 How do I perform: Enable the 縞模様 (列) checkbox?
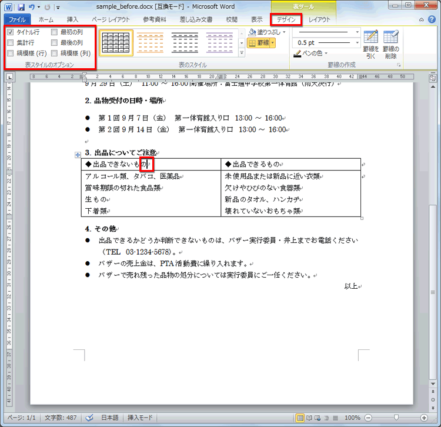pyautogui.click(x=54, y=53)
